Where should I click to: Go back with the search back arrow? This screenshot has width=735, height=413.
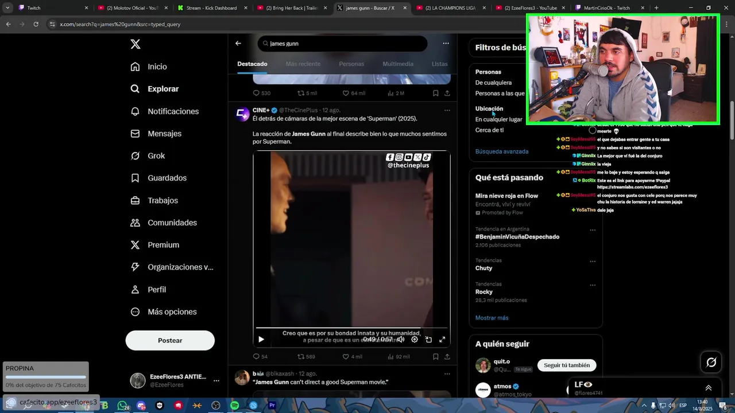point(238,44)
